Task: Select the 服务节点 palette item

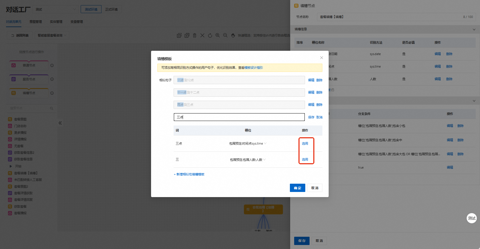Action: (x=29, y=79)
